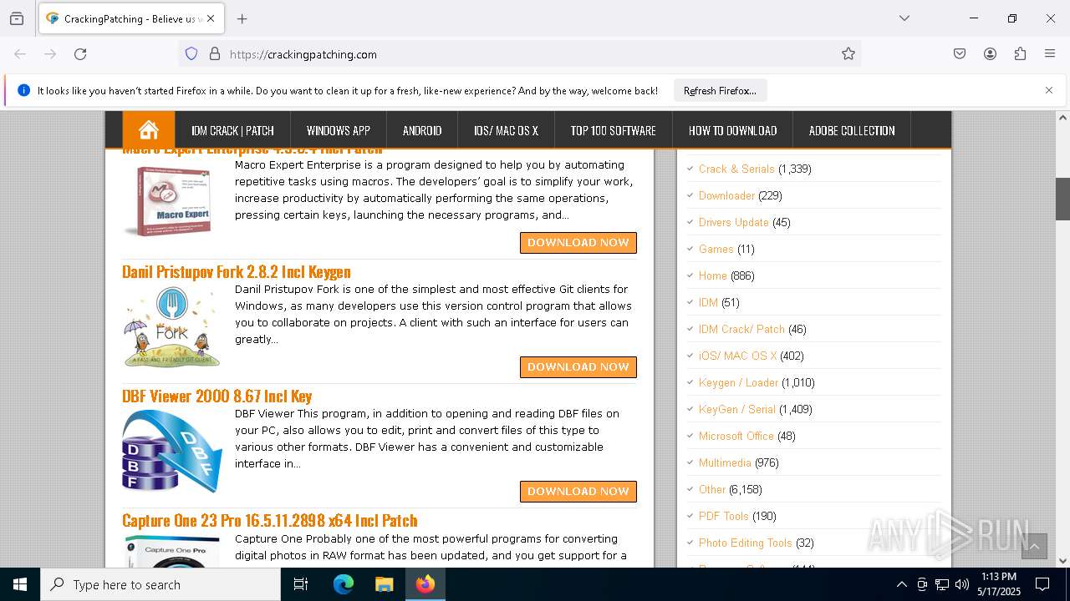Show site information via padlock icon

click(215, 54)
